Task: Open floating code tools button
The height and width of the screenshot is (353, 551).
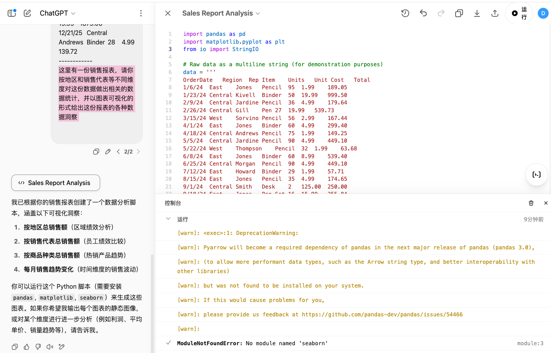Action: (x=537, y=175)
